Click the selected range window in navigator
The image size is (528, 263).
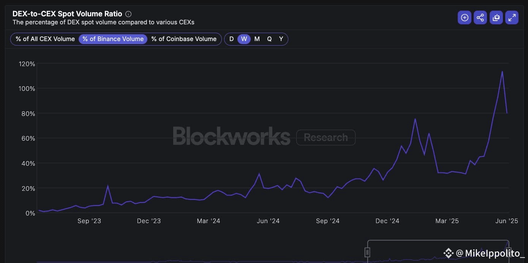coord(438,251)
